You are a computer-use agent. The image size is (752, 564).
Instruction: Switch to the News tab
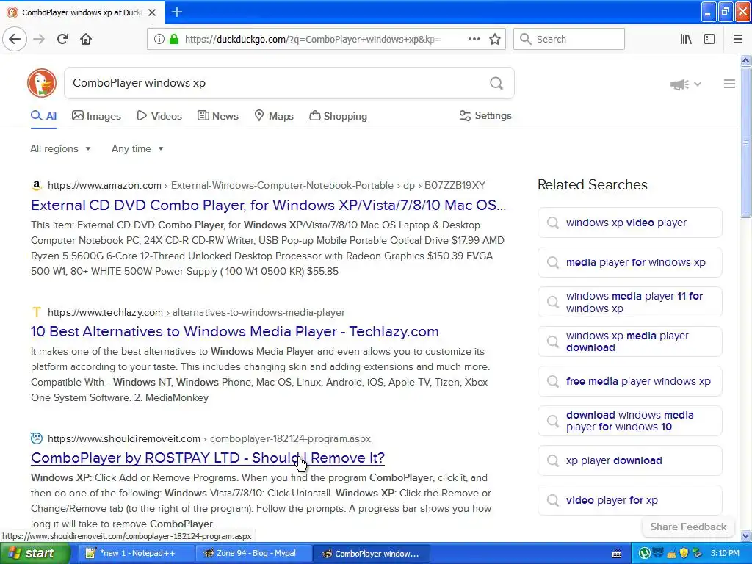[218, 116]
